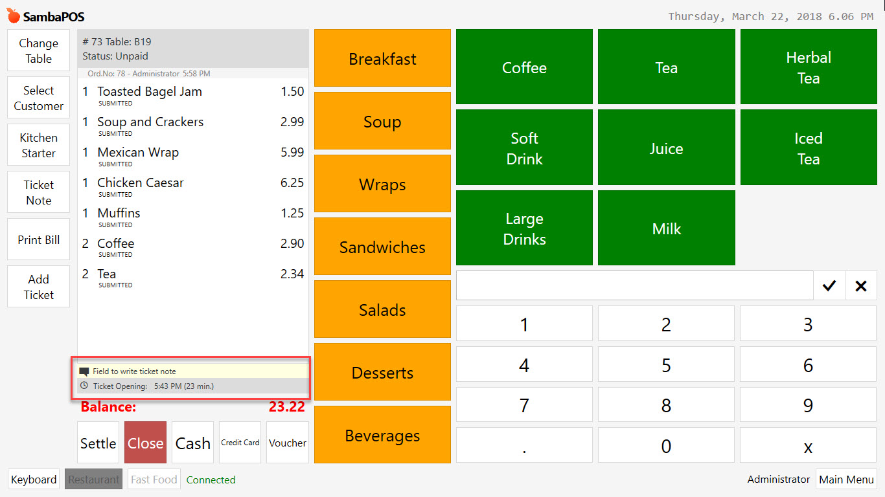Image resolution: width=885 pixels, height=497 pixels.
Task: Open the Beverages category
Action: pos(382,435)
